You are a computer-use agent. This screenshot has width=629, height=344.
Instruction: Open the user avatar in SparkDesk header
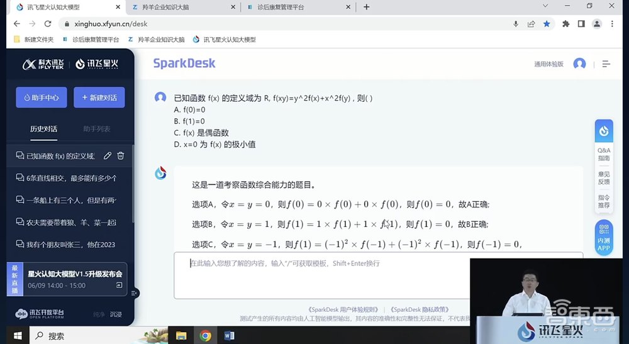(579, 64)
